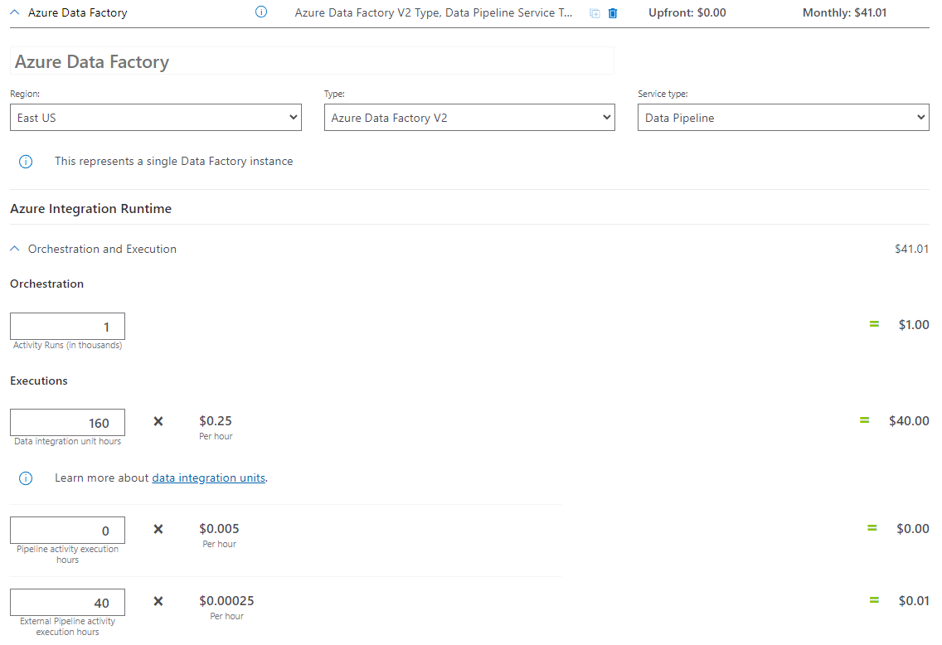
Task: Open the Service type dropdown
Action: 783,117
